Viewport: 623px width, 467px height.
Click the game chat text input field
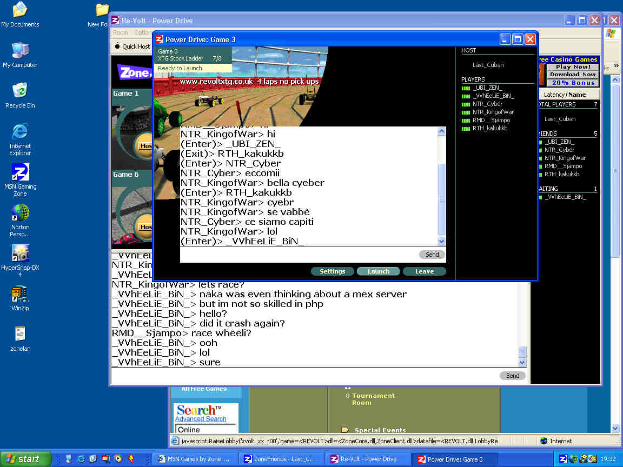[x=299, y=255]
